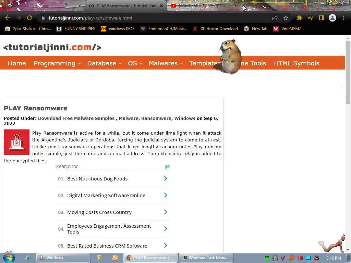Expand the Programming dropdown menu

pos(57,63)
